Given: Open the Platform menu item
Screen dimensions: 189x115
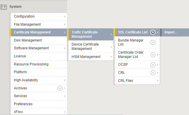Looking at the screenshot, I should (39, 72).
